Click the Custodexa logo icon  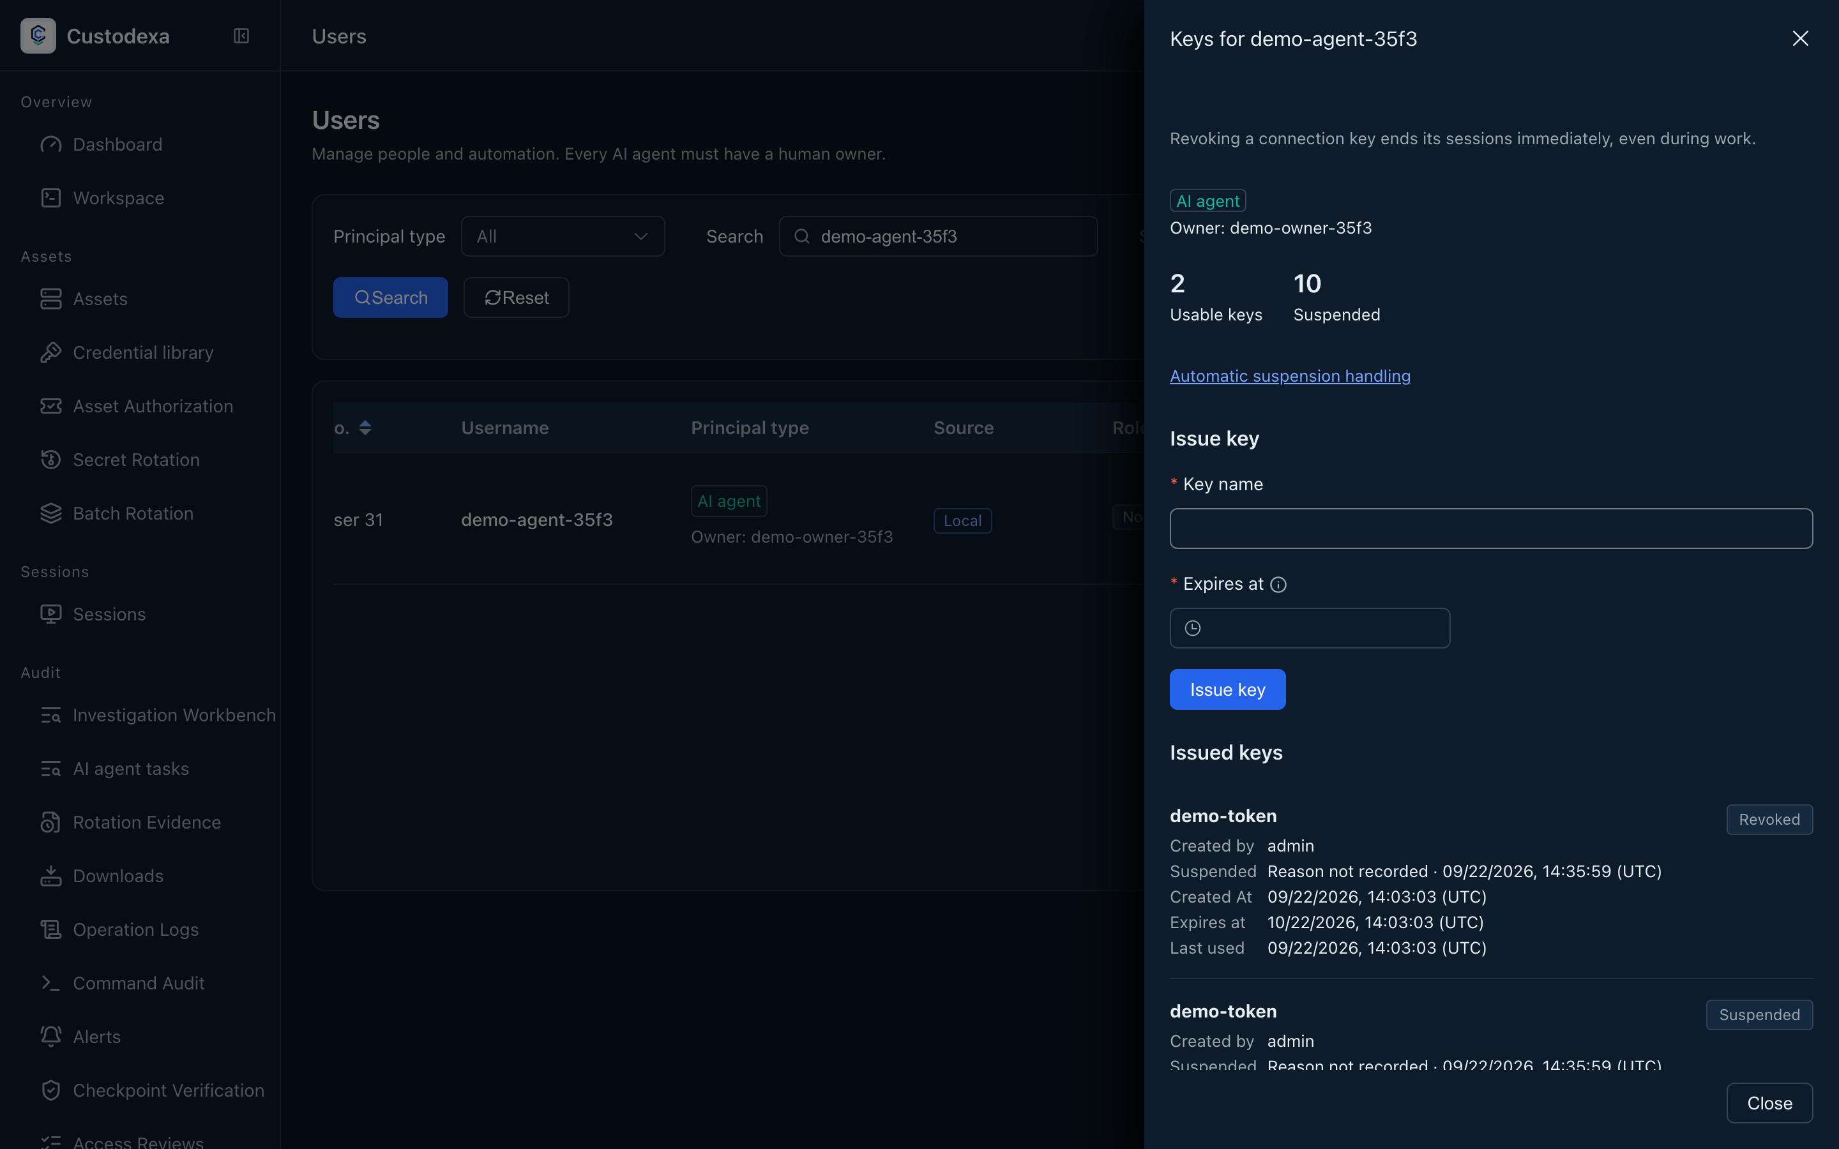coord(38,36)
